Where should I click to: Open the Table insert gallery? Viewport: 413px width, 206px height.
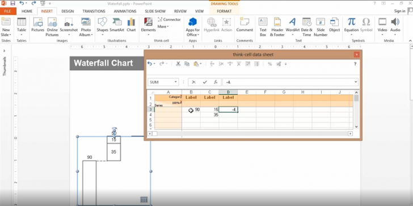(x=22, y=27)
